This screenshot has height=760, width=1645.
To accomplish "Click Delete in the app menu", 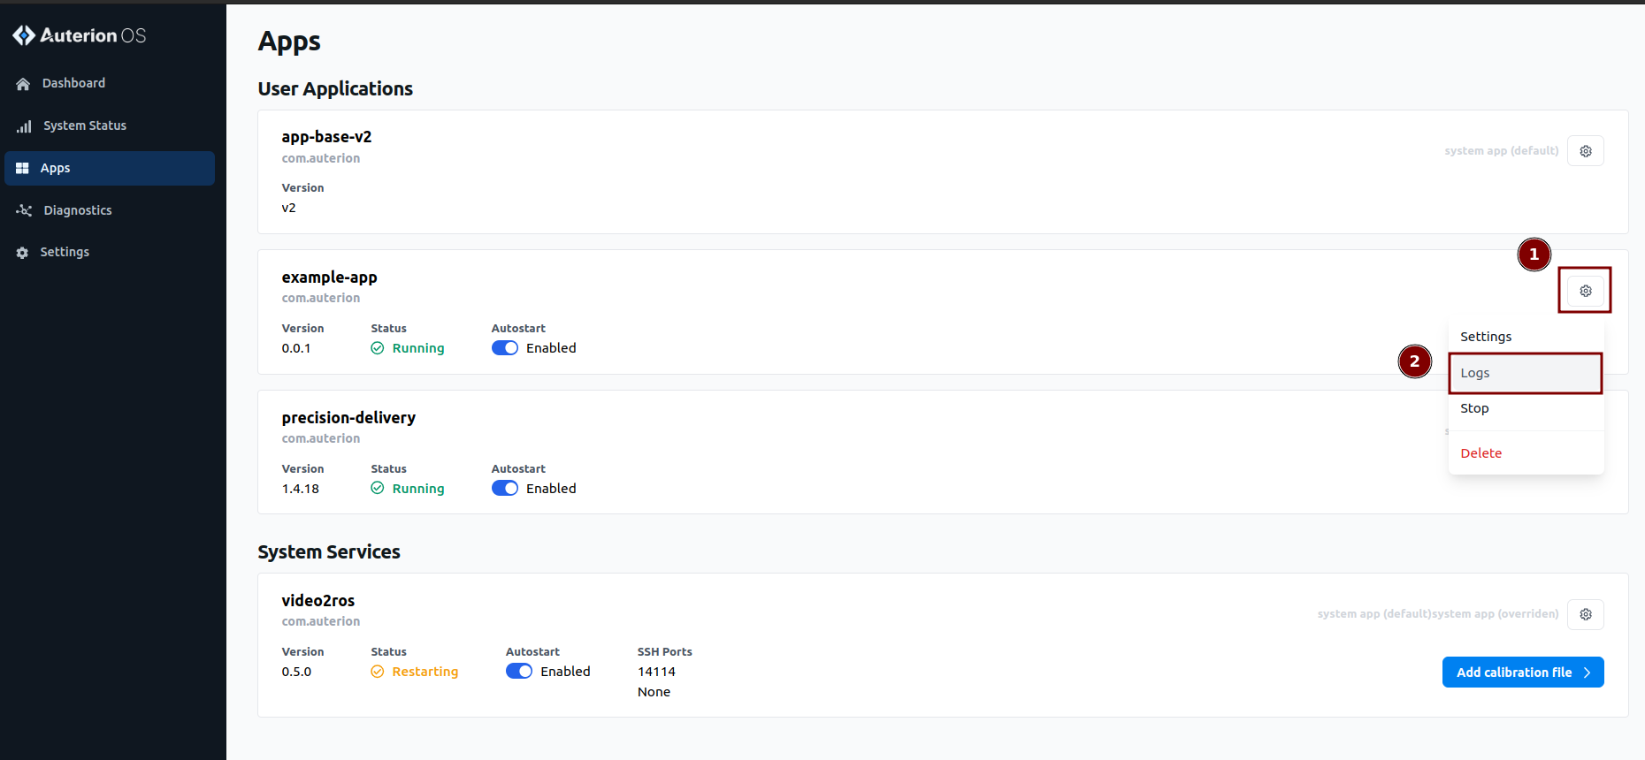I will coord(1480,453).
